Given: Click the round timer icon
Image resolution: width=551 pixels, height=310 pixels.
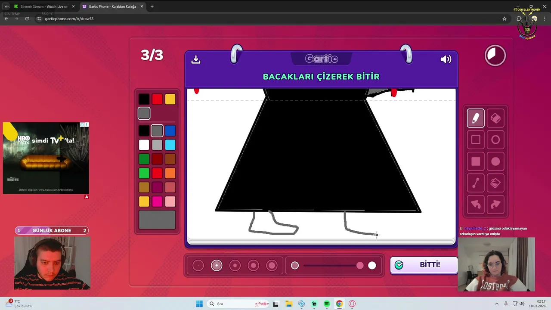Looking at the screenshot, I should (495, 56).
